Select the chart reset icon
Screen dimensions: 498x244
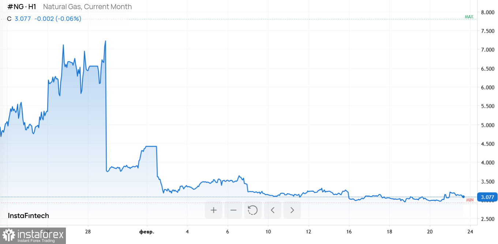[253, 210]
